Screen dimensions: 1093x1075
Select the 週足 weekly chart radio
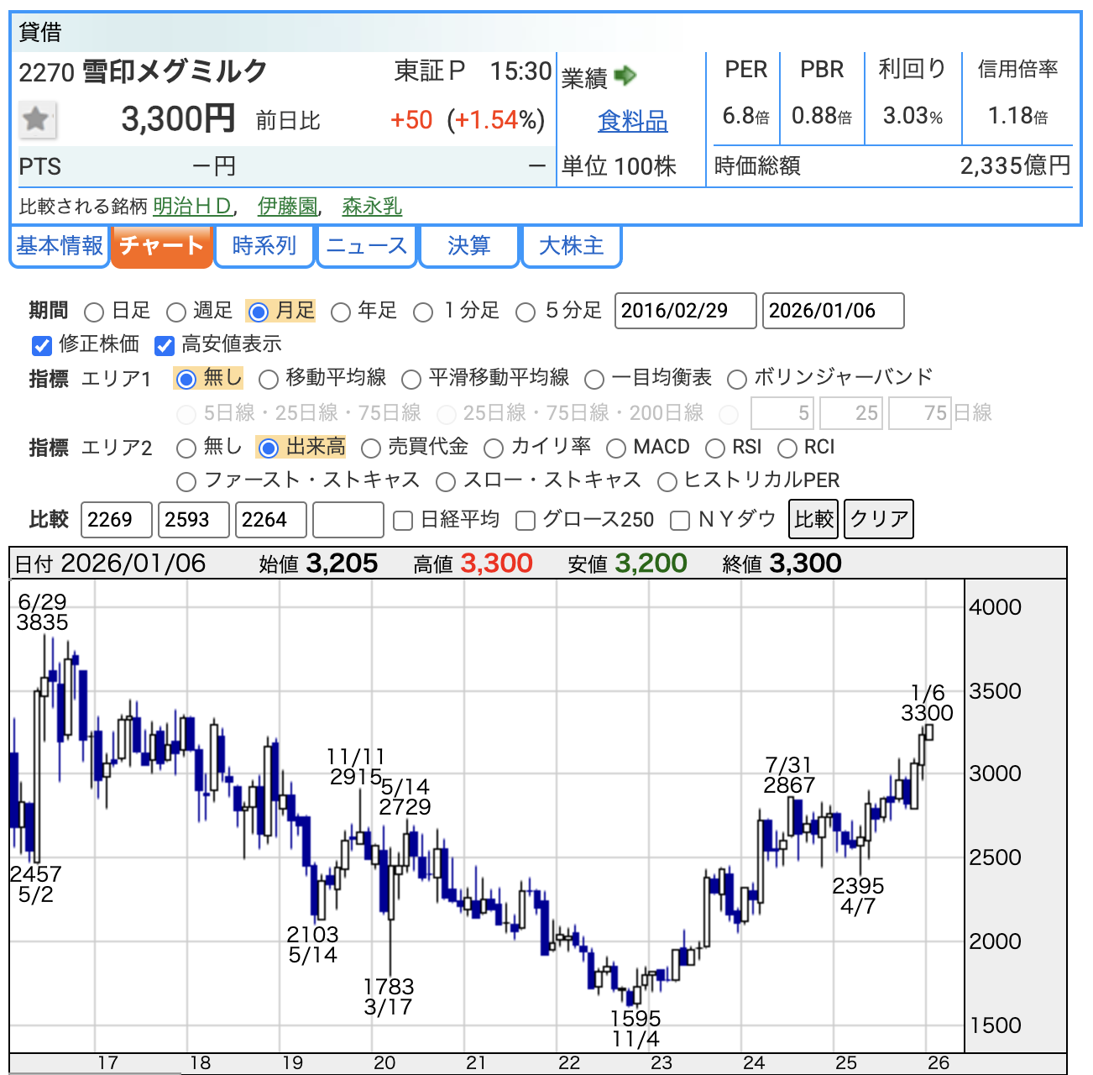click(176, 312)
